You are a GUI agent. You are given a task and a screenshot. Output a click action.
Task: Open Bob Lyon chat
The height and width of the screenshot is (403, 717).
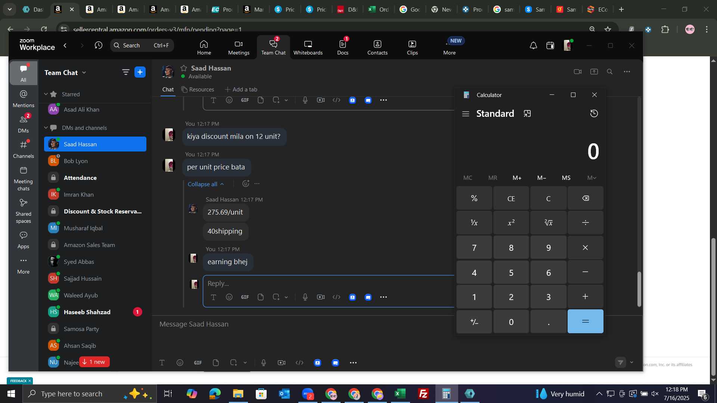[x=95, y=161]
